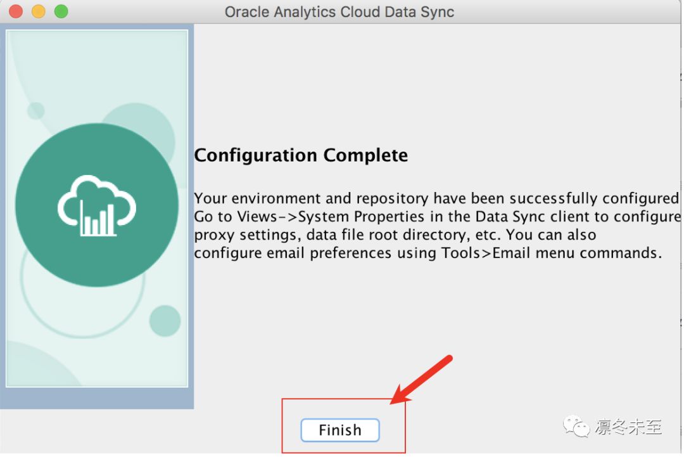Click the Tools>Email menu commands text
Screen dimensions: 684x457
point(551,253)
